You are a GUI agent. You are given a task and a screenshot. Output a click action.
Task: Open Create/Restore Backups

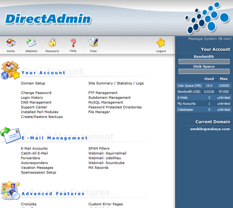pyautogui.click(x=42, y=117)
